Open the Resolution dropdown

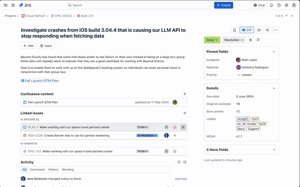coord(233,40)
